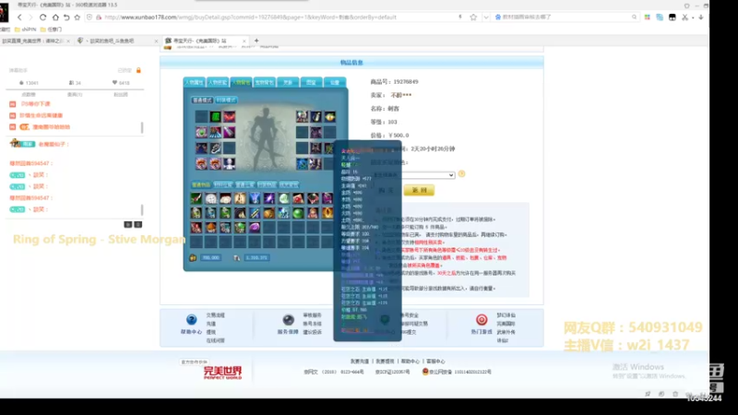
Task: Click the silver ring equipment slot
Action: coord(215,148)
